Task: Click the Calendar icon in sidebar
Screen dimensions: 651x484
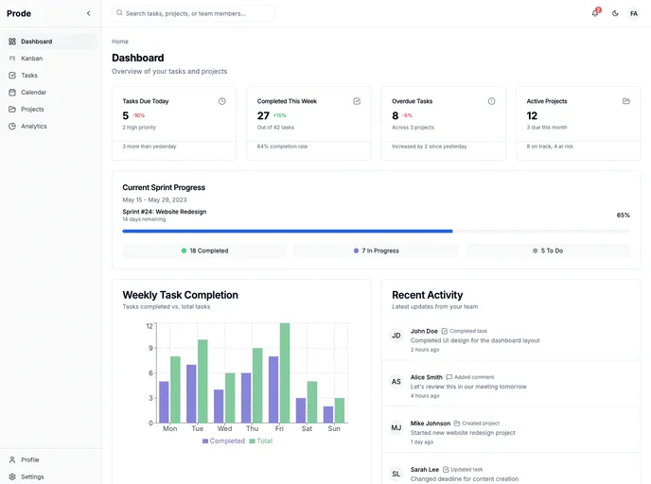Action: (12, 93)
